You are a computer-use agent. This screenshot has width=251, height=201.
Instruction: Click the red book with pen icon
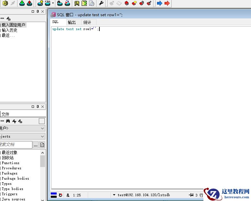tap(149, 3)
